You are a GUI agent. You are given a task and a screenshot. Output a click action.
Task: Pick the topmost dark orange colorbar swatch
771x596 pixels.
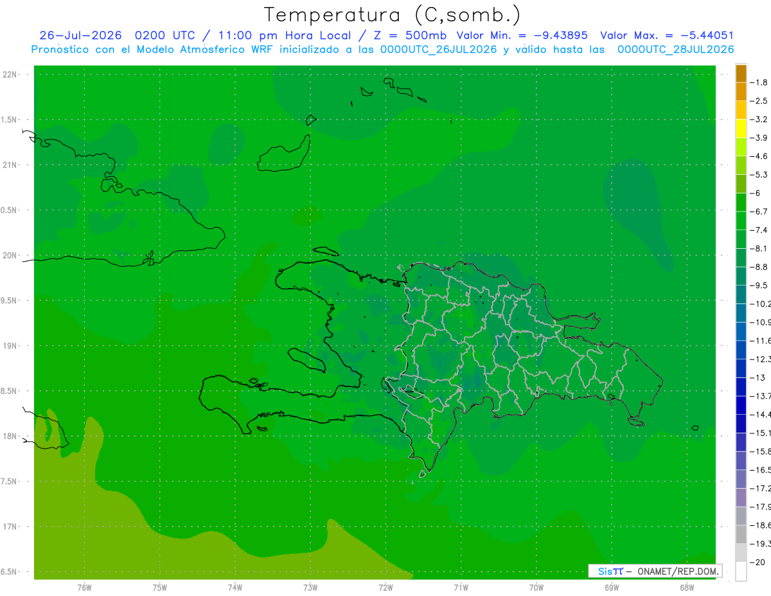click(x=741, y=73)
